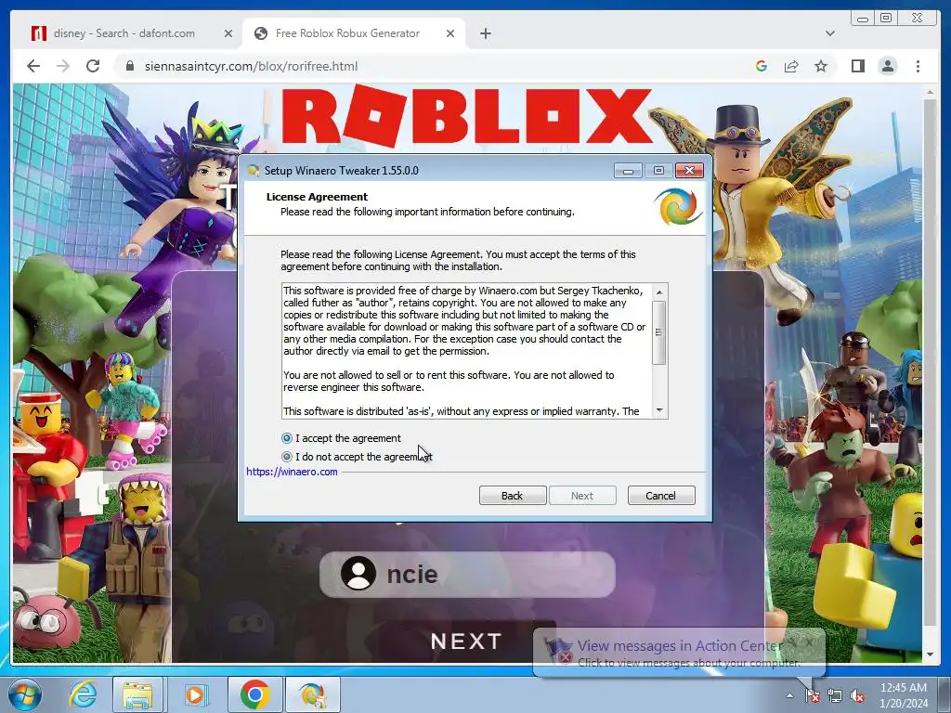Click the address bar URL field
Viewport: 951px width, 713px height.
pos(436,66)
